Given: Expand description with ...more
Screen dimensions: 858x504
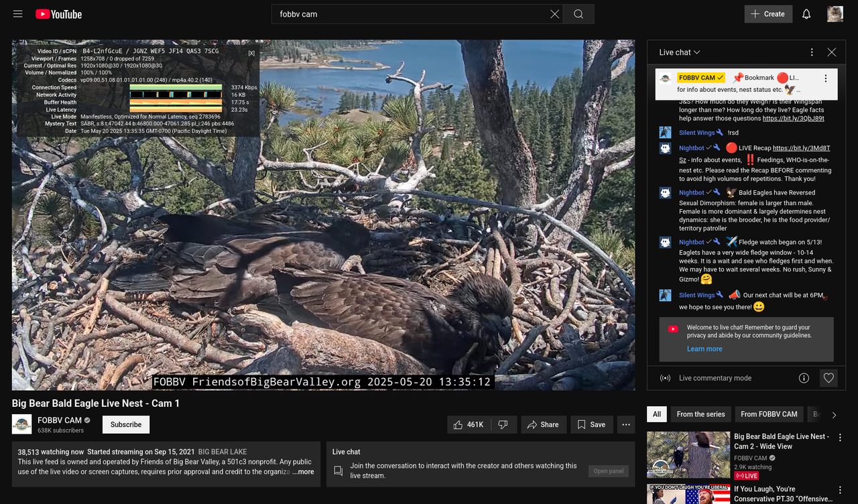Looking at the screenshot, I should pos(303,472).
